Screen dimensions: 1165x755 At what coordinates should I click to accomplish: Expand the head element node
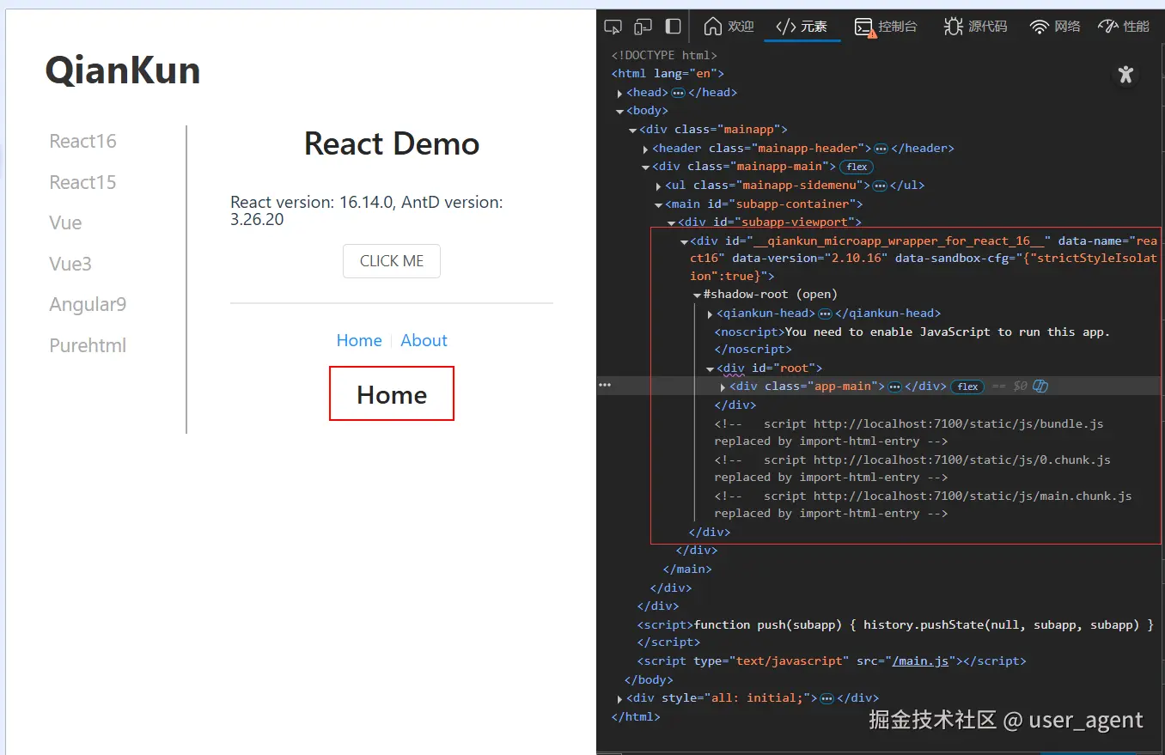[x=620, y=93]
